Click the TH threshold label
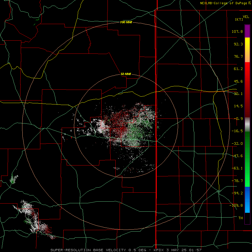Screen dimensions: 252x252 (241, 218)
